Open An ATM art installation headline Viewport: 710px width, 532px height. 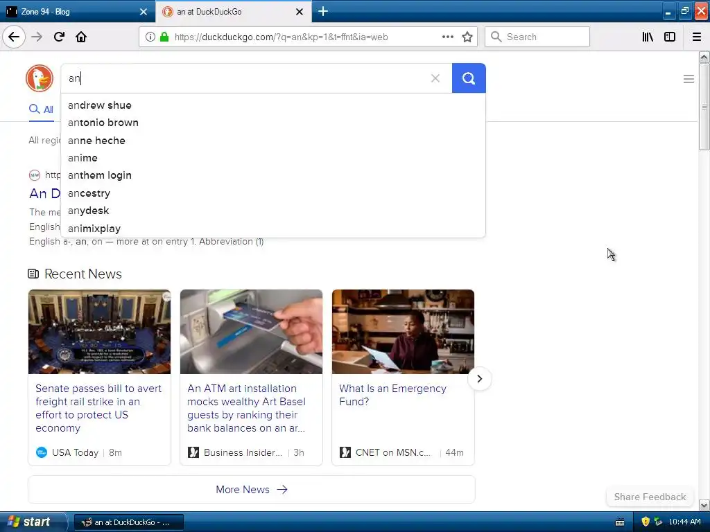click(x=247, y=408)
